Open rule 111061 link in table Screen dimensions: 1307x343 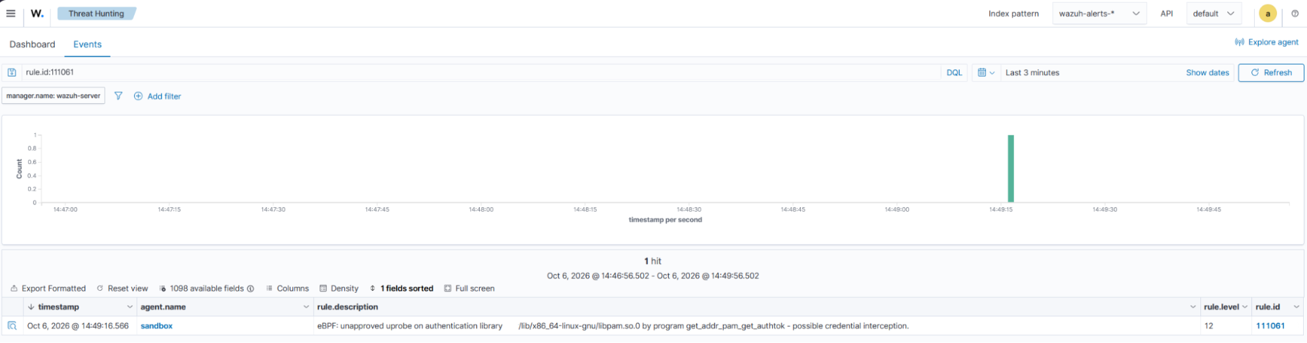pyautogui.click(x=1270, y=326)
